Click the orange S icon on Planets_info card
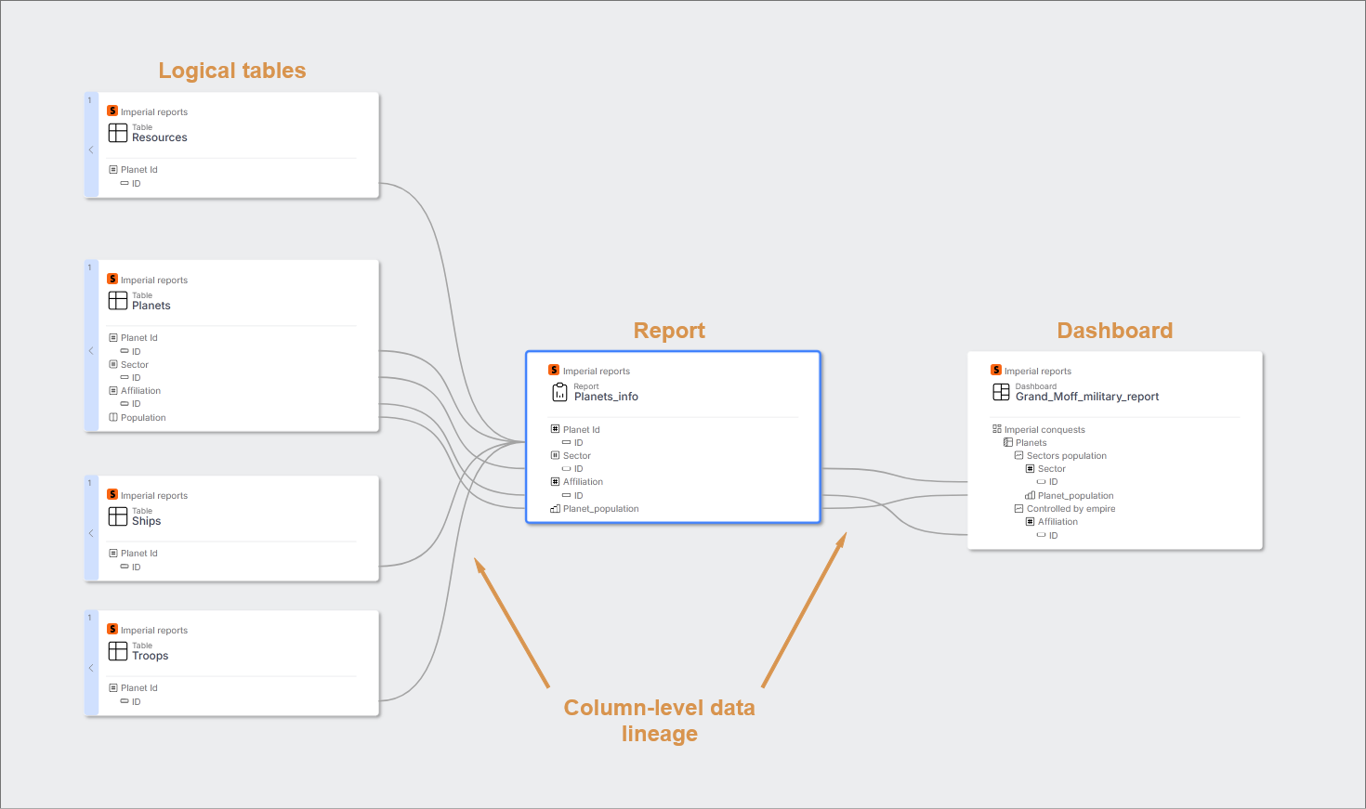 tap(554, 370)
